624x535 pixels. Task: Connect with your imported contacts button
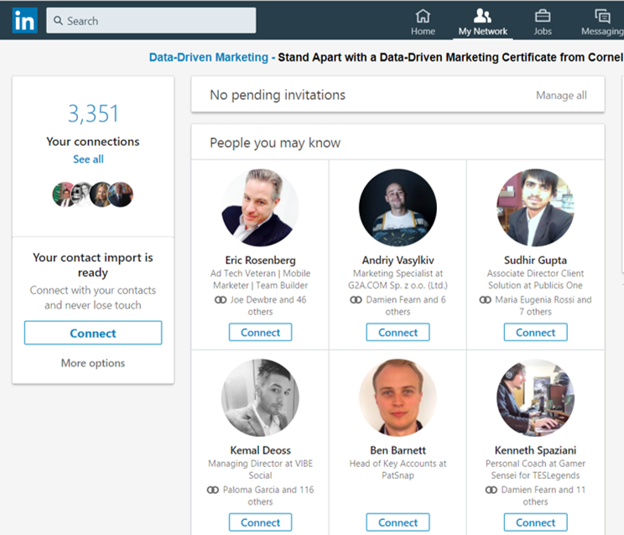click(x=93, y=333)
